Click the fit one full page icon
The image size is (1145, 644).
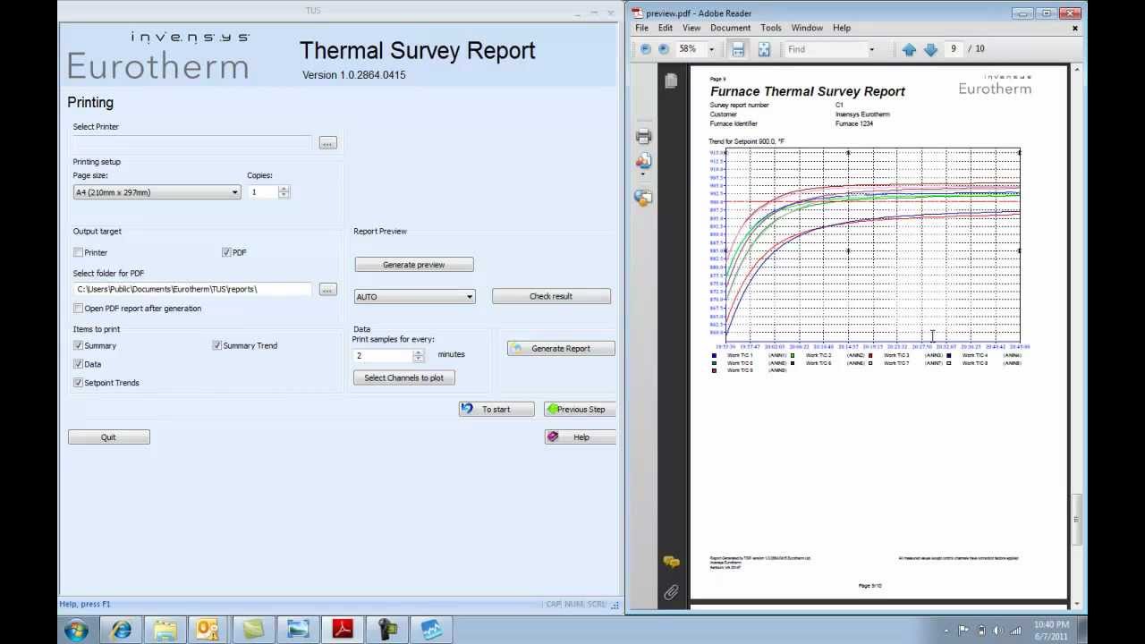click(x=764, y=49)
